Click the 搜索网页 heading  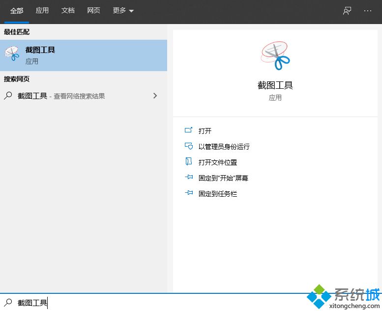click(x=17, y=79)
